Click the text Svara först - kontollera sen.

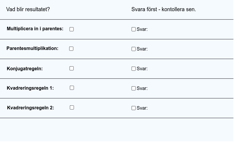(x=164, y=9)
